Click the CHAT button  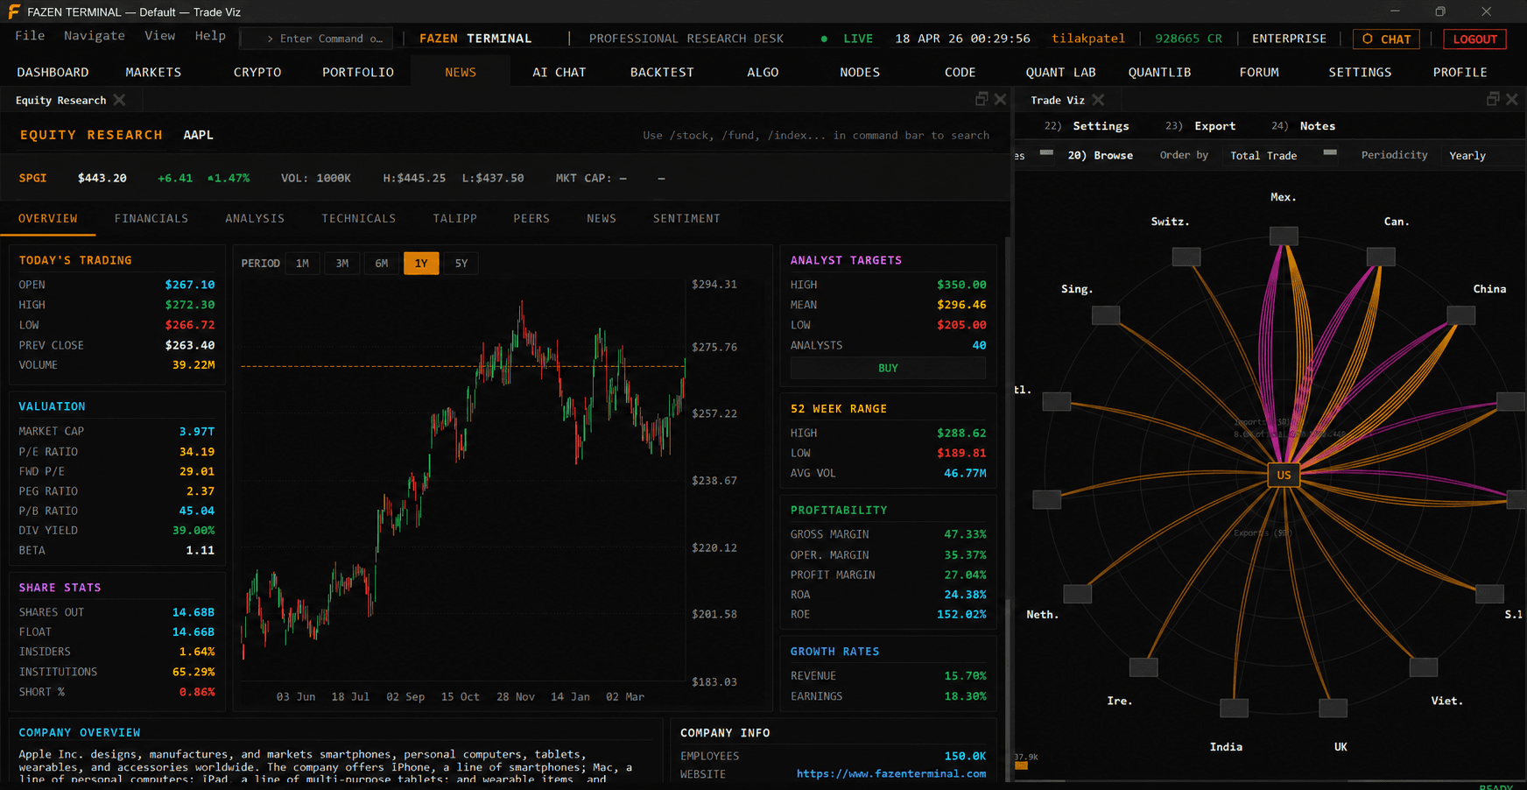click(x=1386, y=39)
